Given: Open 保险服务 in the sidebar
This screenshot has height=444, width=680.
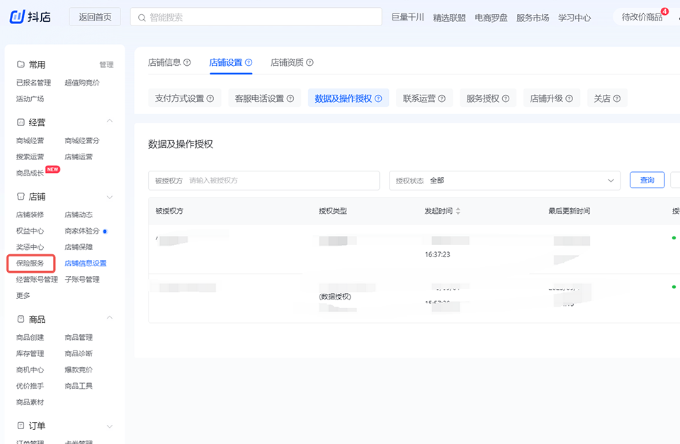Looking at the screenshot, I should coord(30,263).
